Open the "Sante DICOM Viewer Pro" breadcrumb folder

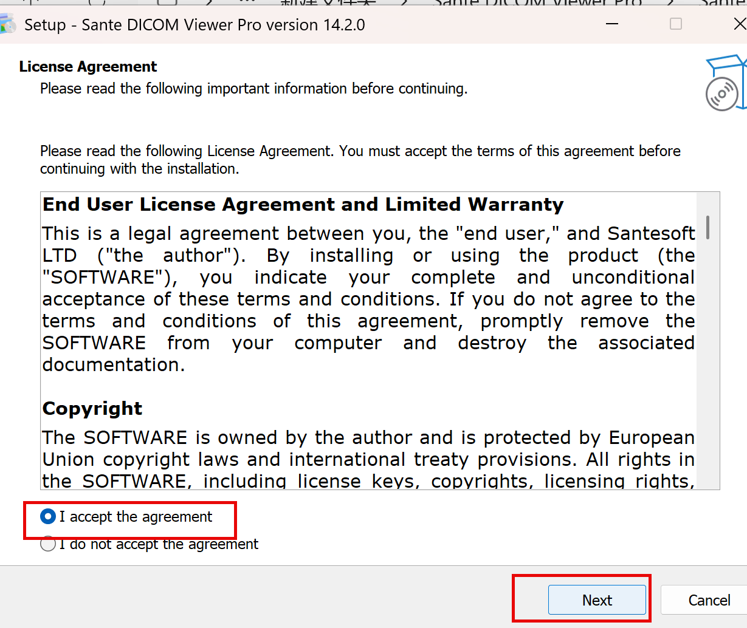(x=537, y=3)
